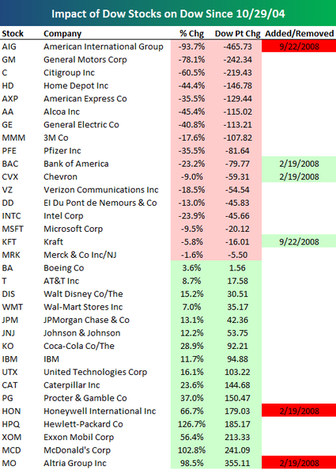Viewport: 336px width, 470px height.
Task: Click the Dow Pt Chg column header
Action: [237, 33]
